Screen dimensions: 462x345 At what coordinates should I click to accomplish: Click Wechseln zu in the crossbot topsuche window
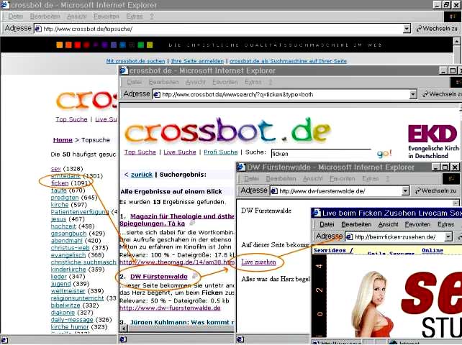point(437,29)
